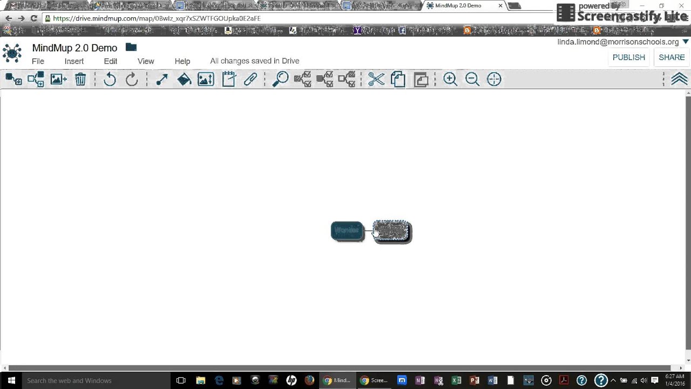Click the folder icon beside map title
The height and width of the screenshot is (389, 691).
pos(131,48)
